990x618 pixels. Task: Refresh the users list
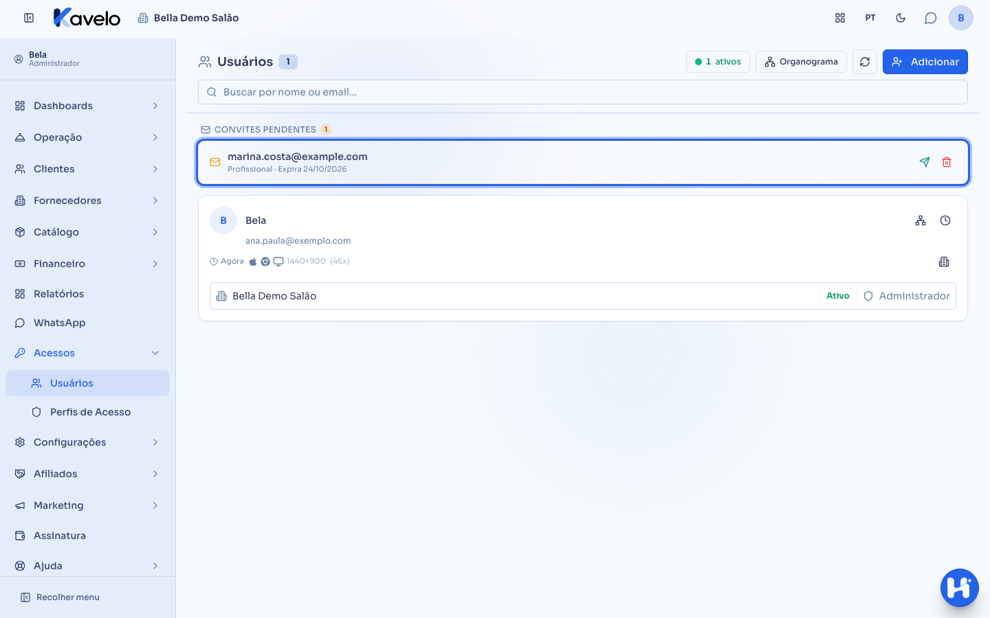865,62
